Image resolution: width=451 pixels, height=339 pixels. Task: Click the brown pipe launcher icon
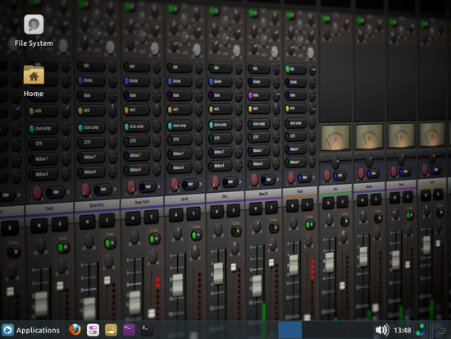point(111,330)
